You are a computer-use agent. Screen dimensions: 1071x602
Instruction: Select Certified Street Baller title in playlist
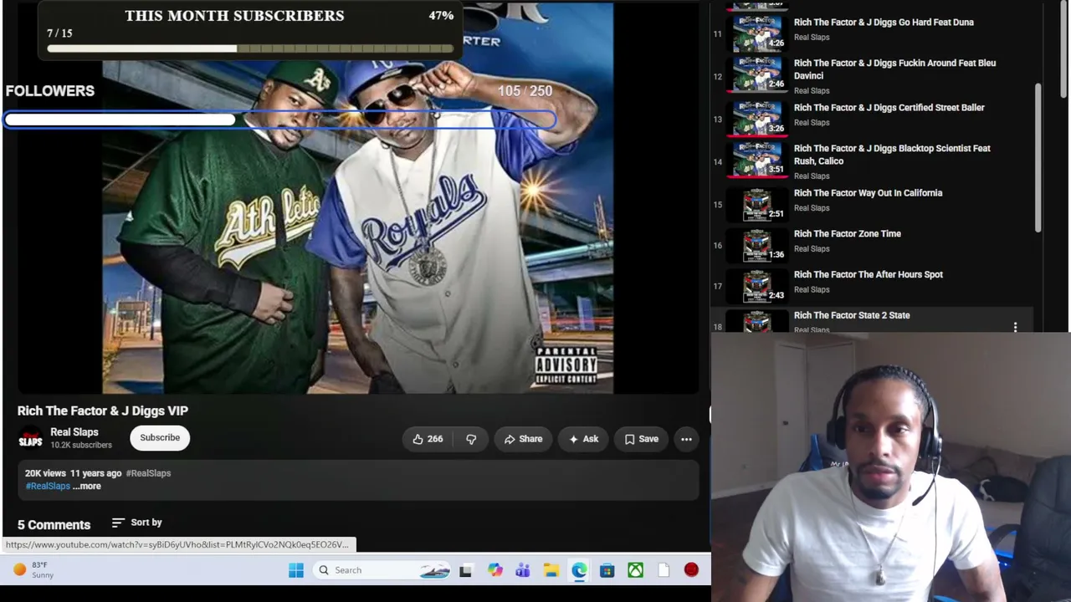(889, 108)
